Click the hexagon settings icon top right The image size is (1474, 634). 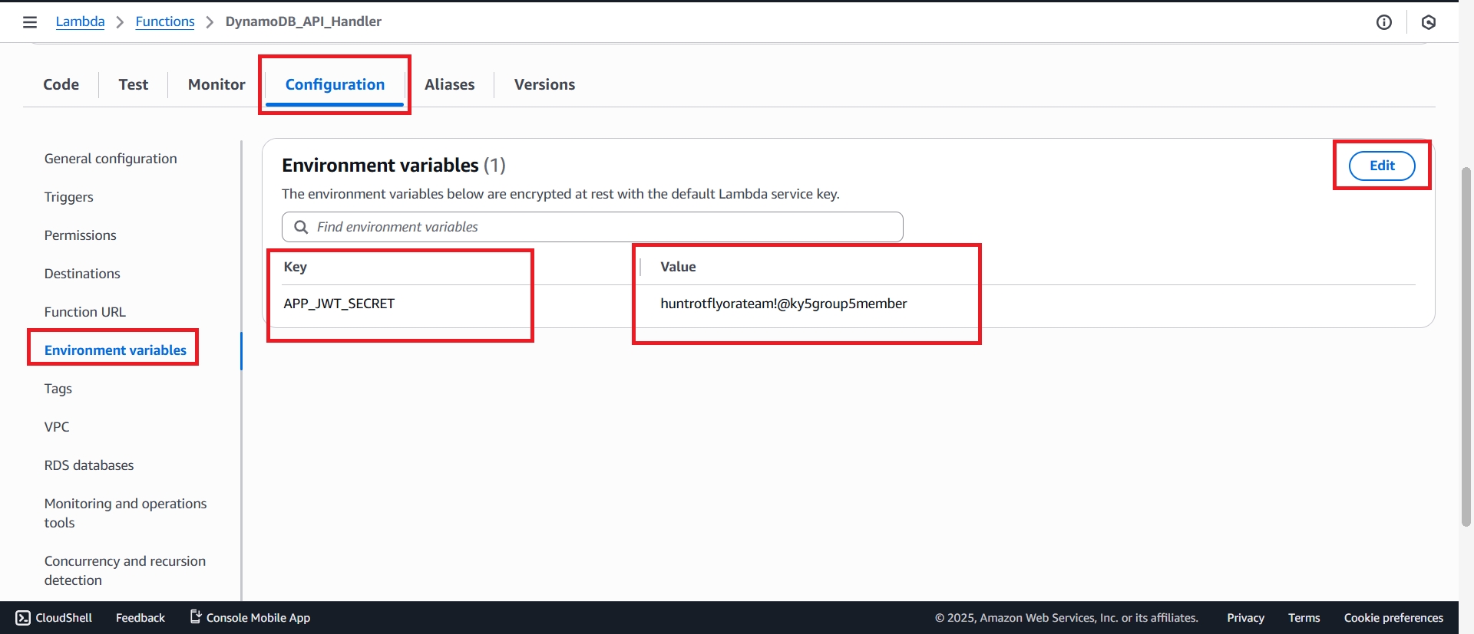coord(1428,22)
